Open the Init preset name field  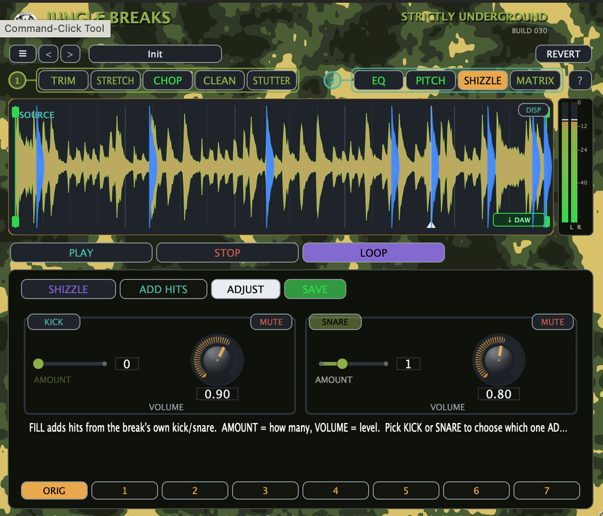click(x=155, y=54)
